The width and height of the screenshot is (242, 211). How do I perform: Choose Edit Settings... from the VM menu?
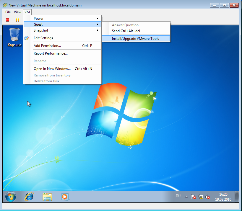tap(62, 38)
